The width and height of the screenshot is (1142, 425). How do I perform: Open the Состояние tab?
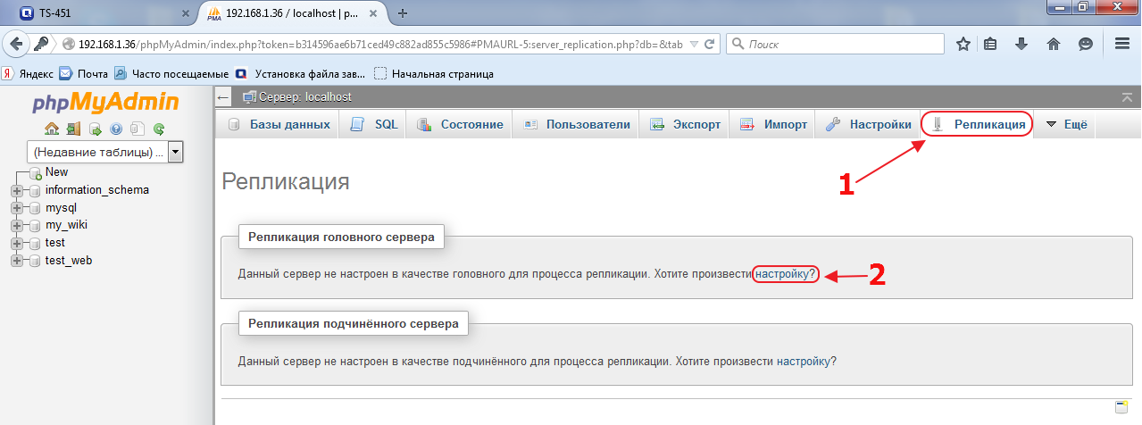459,125
